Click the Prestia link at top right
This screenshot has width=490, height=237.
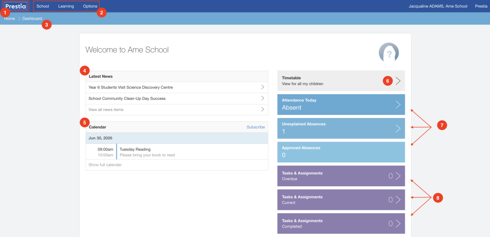coord(480,6)
